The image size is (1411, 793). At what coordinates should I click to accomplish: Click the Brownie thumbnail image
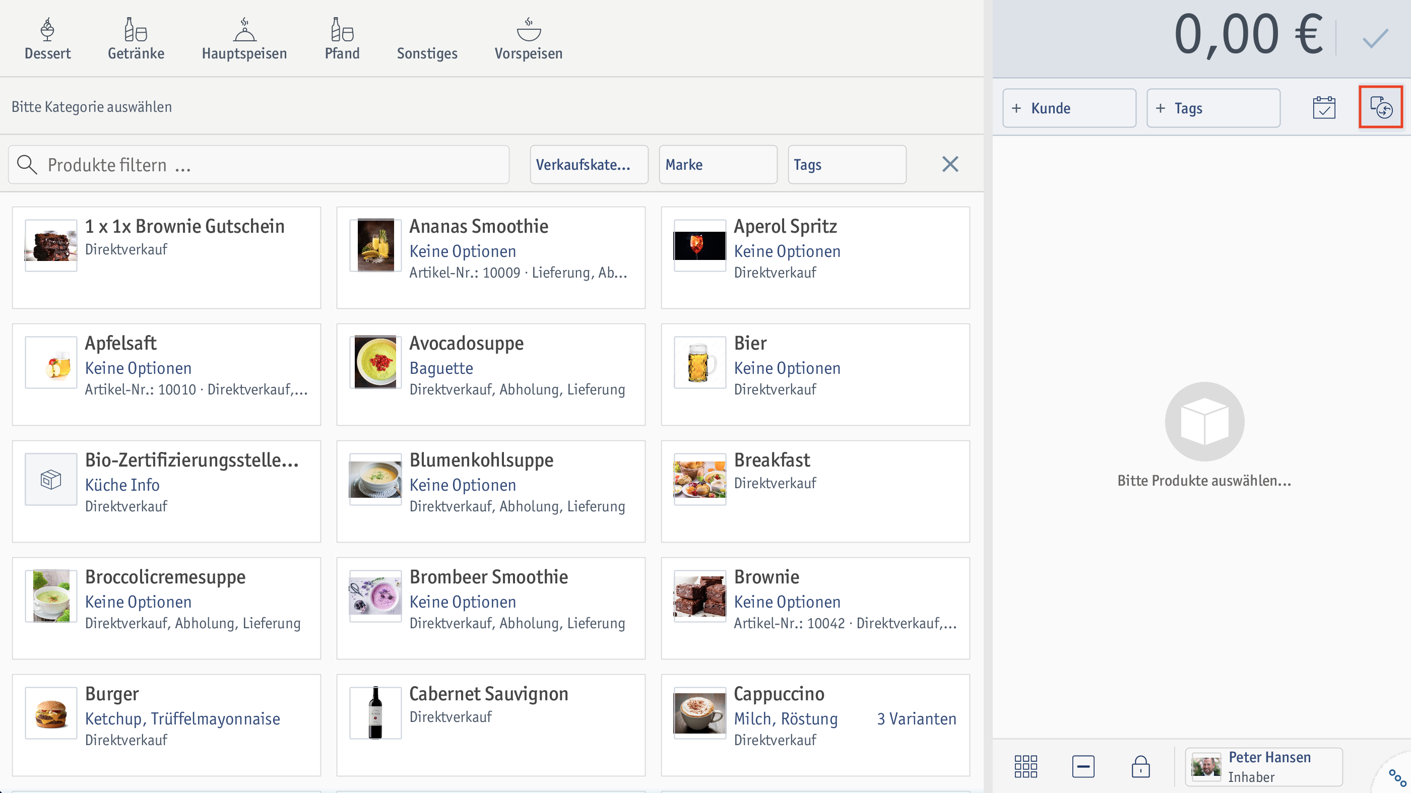(699, 596)
